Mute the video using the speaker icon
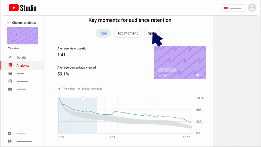261x147 pixels. pos(164,76)
